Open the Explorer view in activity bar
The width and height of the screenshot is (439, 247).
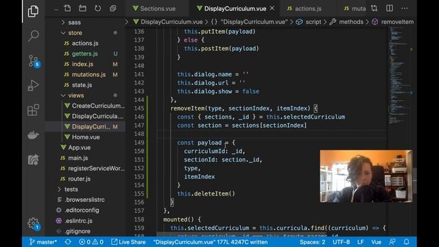[33, 11]
